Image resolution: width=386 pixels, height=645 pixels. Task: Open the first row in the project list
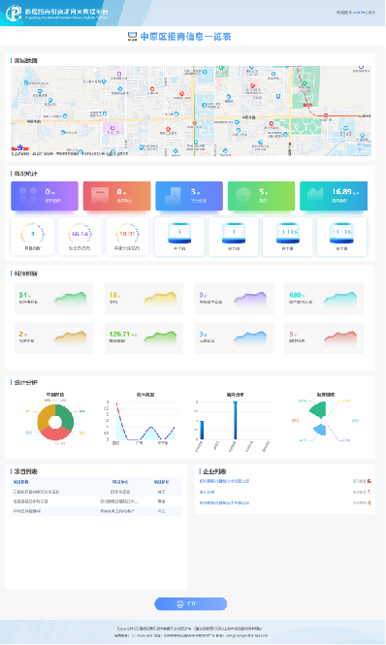click(96, 492)
